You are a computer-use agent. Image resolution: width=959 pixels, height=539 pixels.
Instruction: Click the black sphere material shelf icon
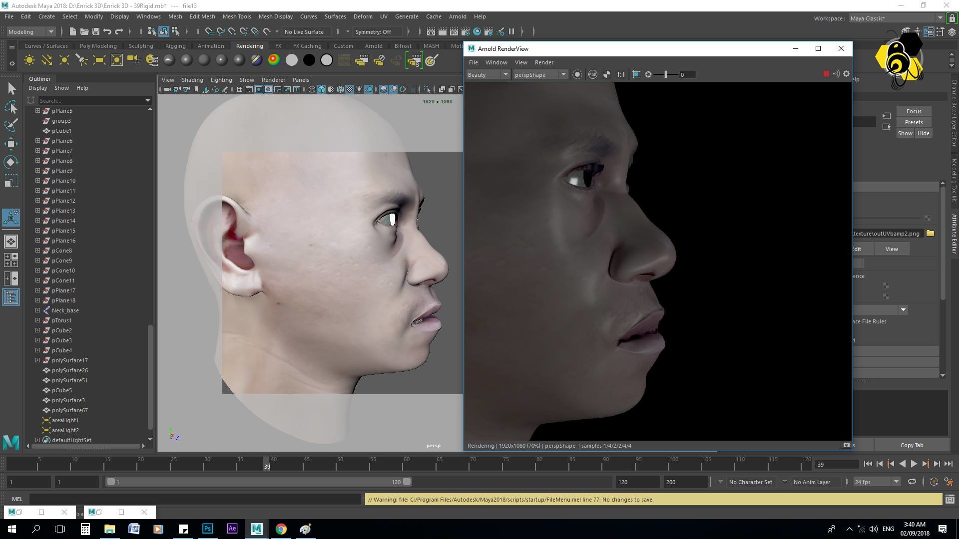[x=309, y=60]
